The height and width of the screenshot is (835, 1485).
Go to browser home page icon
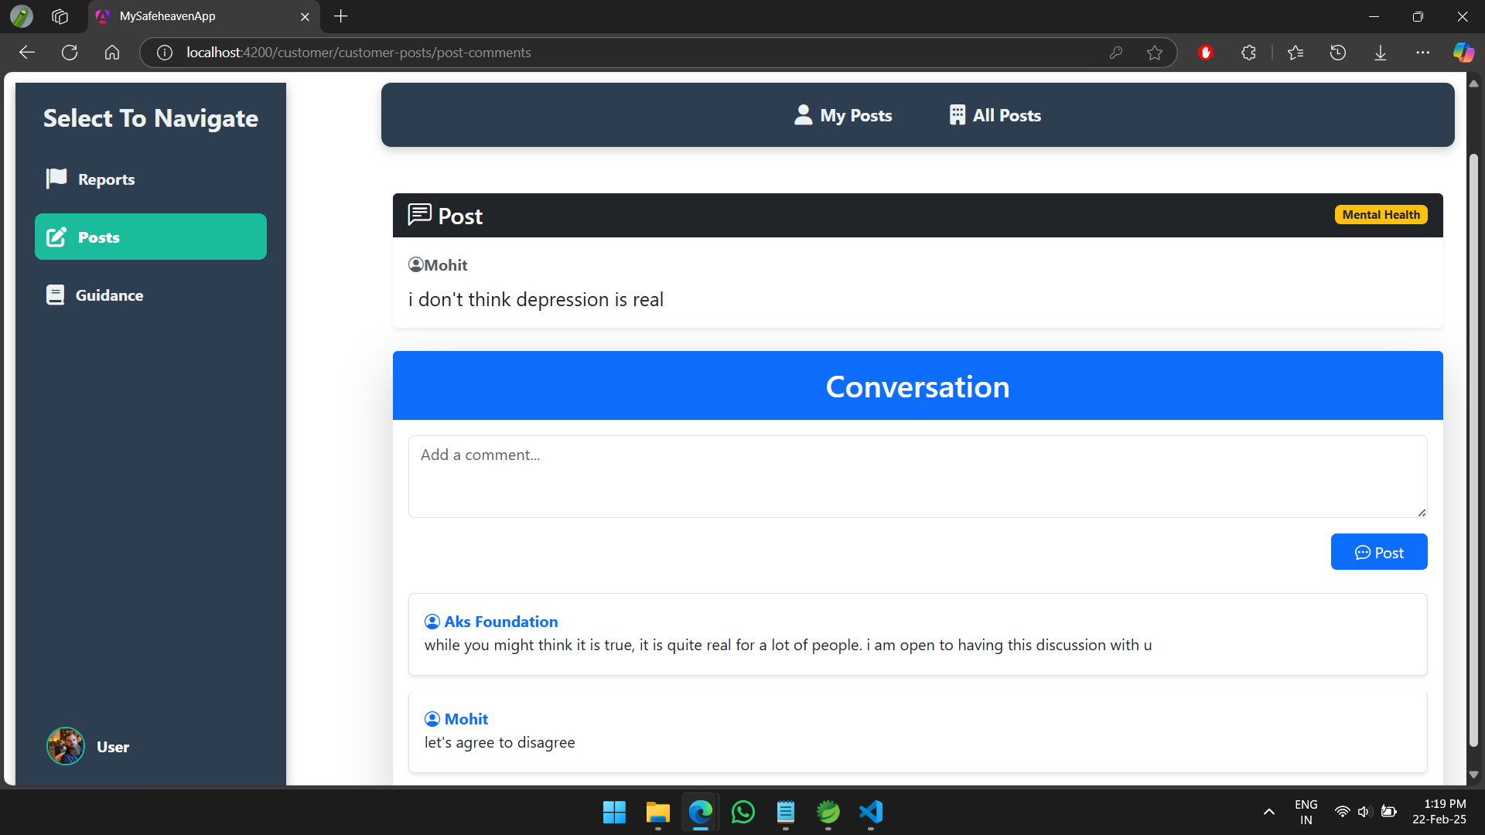point(112,53)
